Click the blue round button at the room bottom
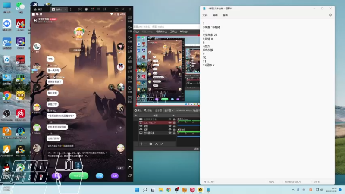Image resolution: width=345 pixels, height=194 pixels. pos(100,176)
